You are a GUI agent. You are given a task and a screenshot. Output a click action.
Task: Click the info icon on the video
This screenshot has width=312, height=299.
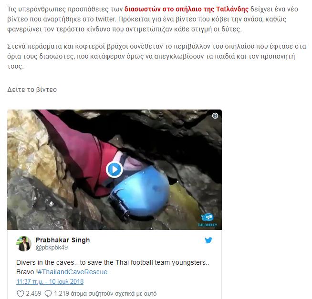pos(215,116)
